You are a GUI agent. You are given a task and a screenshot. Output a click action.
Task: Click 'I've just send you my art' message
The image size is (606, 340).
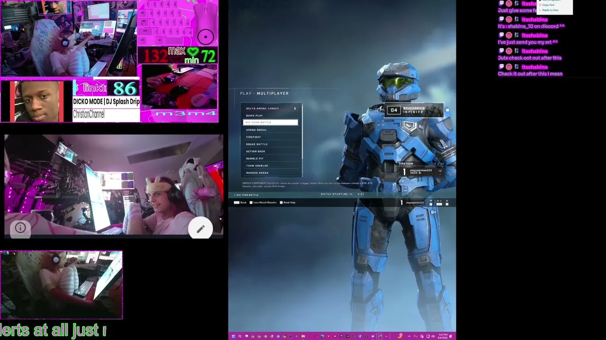(528, 42)
